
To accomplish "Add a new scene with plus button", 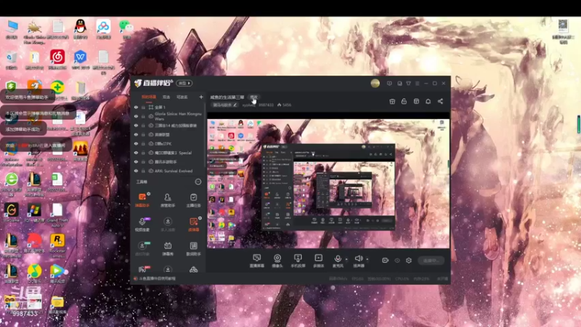I will click(x=201, y=97).
